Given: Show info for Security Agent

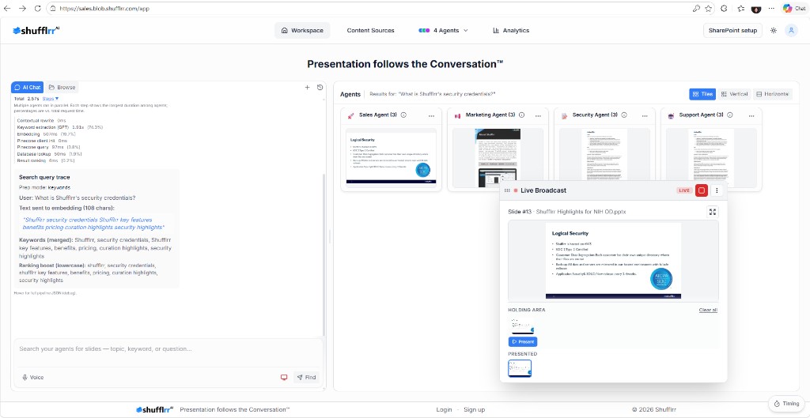Looking at the screenshot, I should click(625, 115).
